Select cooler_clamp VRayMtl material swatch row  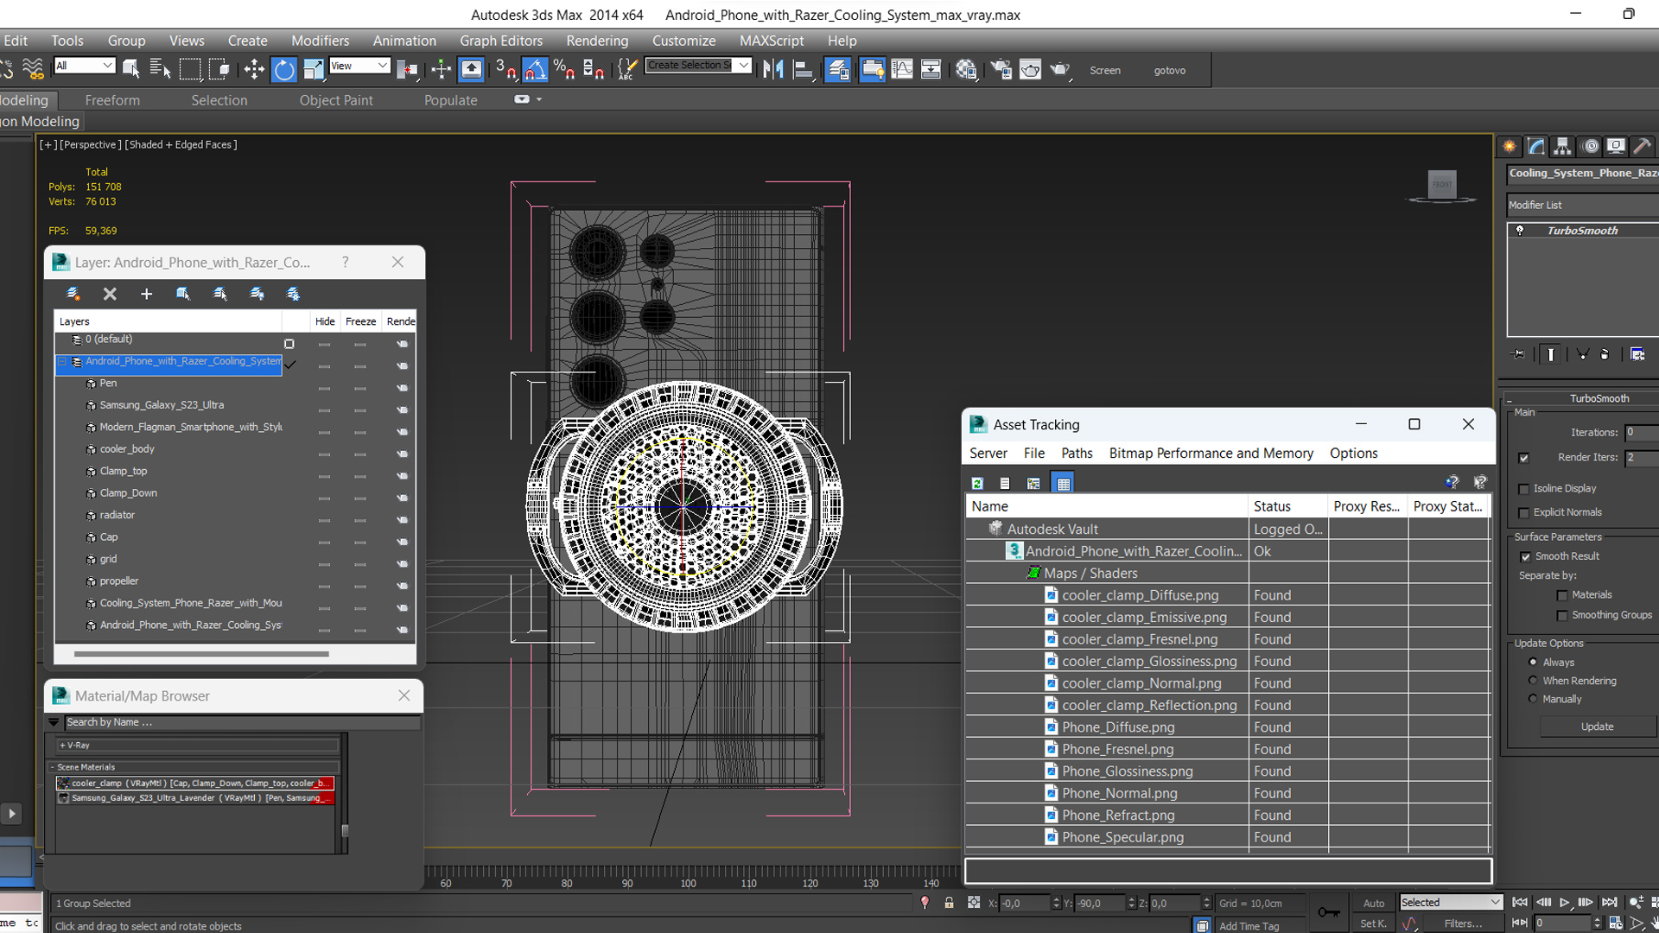(x=195, y=784)
